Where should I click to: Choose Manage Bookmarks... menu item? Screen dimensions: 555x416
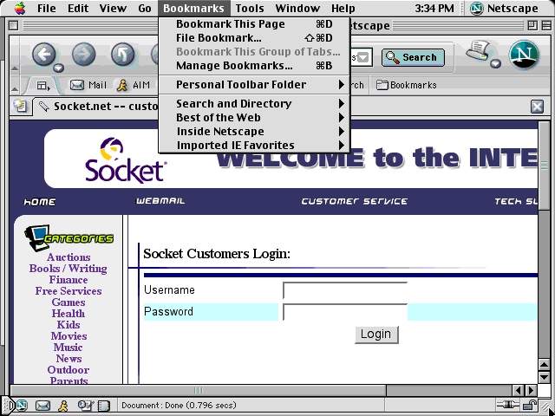pyautogui.click(x=254, y=66)
